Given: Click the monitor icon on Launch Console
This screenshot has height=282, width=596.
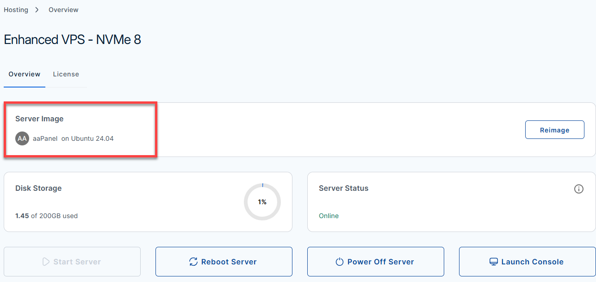Looking at the screenshot, I should pyautogui.click(x=494, y=262).
